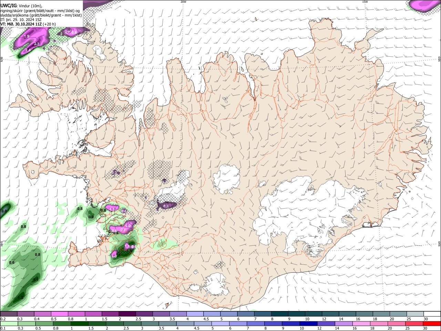
Task: Click the '1.3' rain value label
Action: (21, 297)
